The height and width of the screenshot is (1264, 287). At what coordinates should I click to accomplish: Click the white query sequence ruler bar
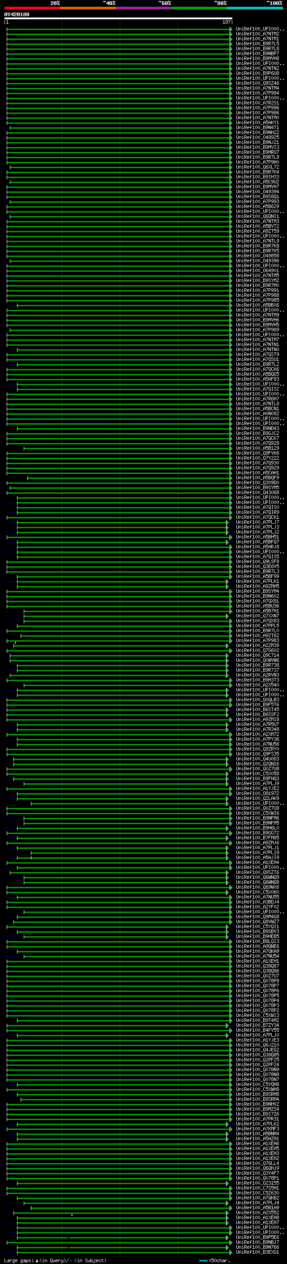(x=118, y=18)
